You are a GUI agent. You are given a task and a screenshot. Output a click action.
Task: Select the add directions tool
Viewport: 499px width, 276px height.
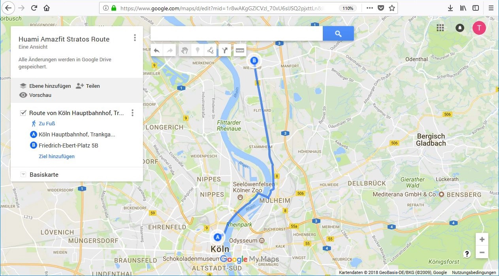225,50
